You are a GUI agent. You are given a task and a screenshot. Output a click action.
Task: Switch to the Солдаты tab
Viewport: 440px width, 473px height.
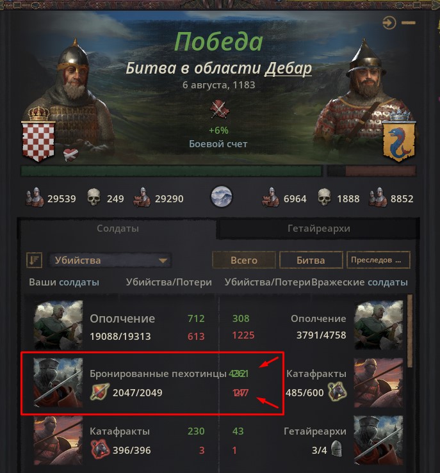[118, 228]
